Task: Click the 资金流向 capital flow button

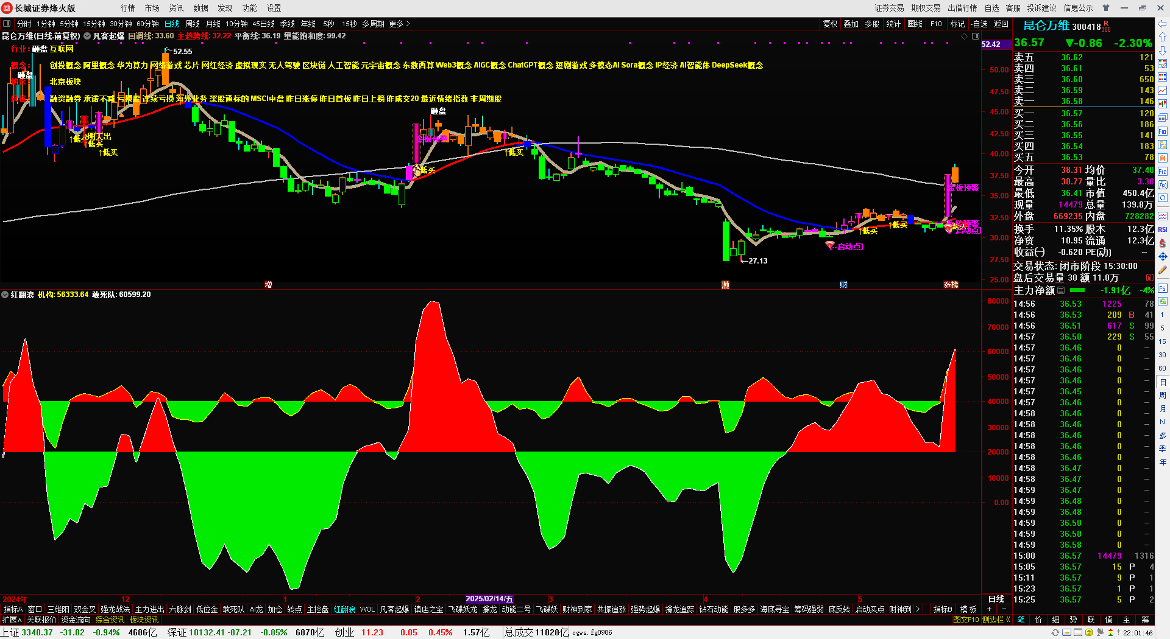Action: click(x=76, y=620)
